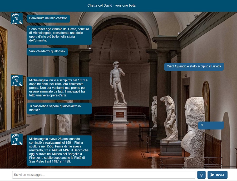Click the 'Ti piacerebbe sapere qualcos'altro' bubble

coord(59,108)
